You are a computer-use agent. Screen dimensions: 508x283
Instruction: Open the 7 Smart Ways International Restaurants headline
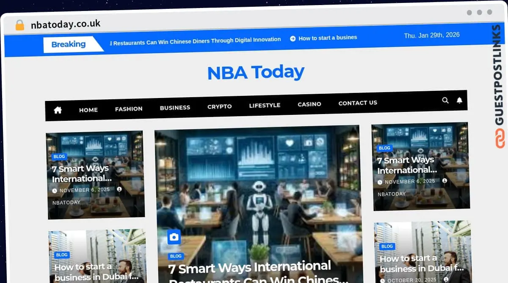click(249, 268)
